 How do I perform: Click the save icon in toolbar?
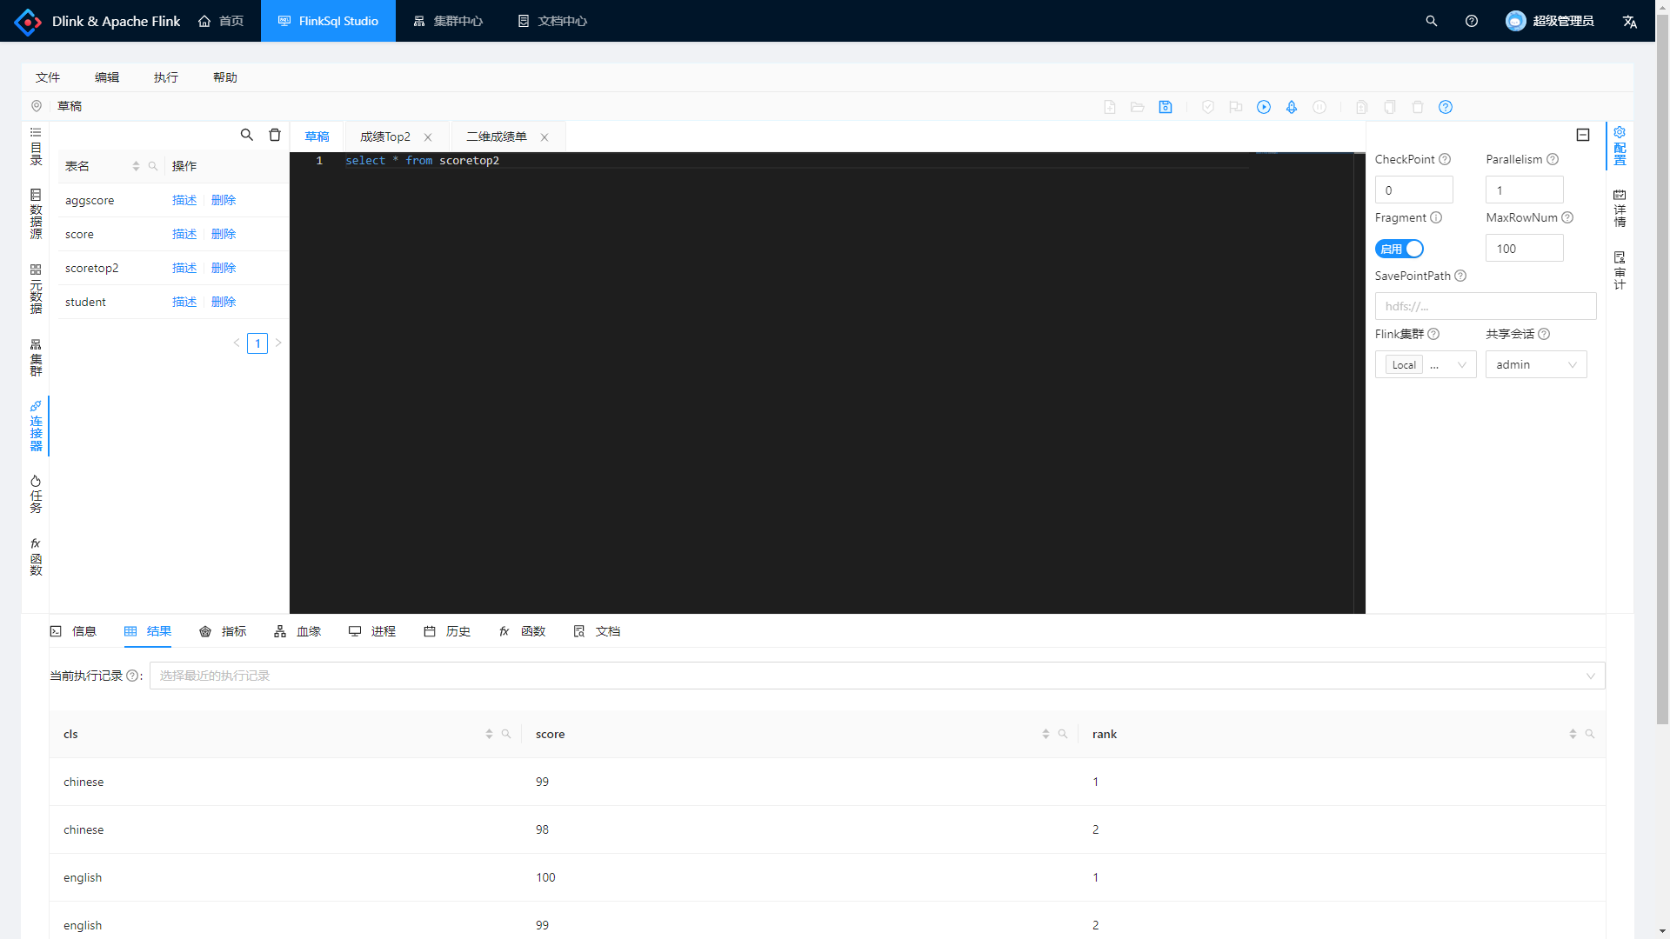(1166, 107)
